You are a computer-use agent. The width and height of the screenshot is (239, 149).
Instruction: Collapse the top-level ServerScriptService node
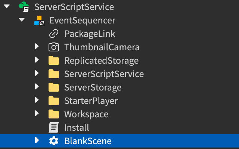point(6,7)
